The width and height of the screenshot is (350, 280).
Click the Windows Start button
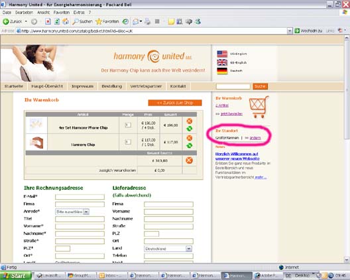(15, 276)
